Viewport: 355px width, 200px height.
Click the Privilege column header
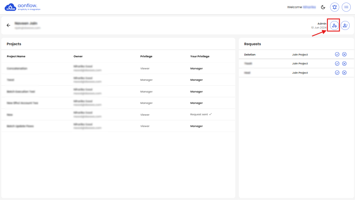tap(146, 56)
